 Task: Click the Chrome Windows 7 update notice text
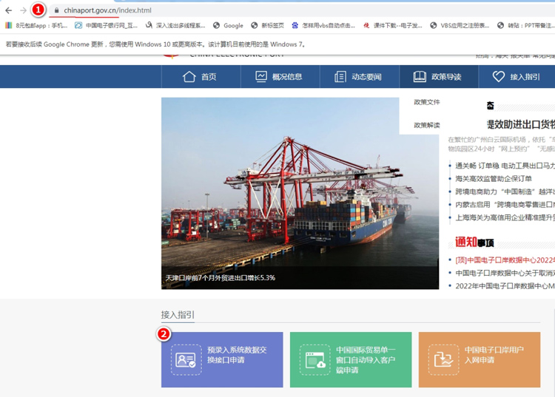coord(155,44)
